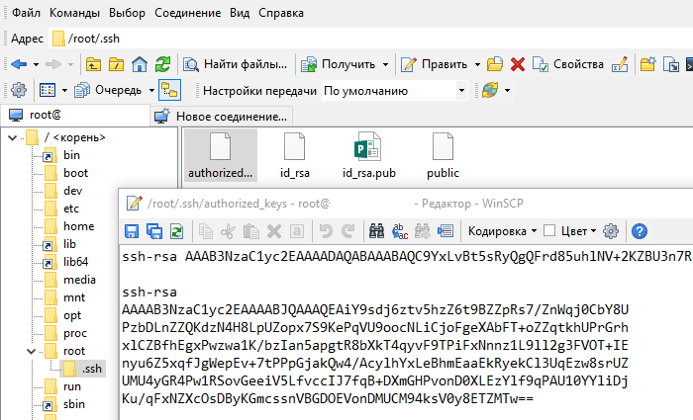Select the .ssh folder in tree
Viewport: 693px width, 420px height.
point(91,369)
